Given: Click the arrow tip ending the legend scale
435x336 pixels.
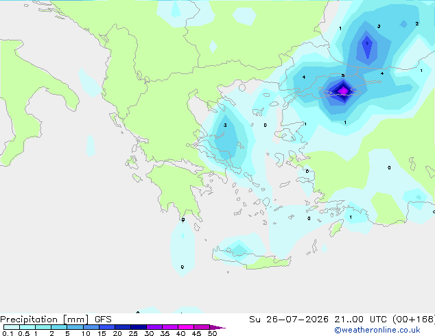Looking at the screenshot, I should [217, 327].
